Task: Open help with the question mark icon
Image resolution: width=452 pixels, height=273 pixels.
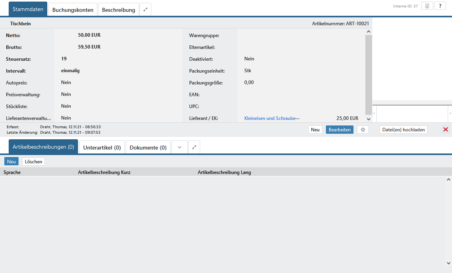Action: coord(440,6)
